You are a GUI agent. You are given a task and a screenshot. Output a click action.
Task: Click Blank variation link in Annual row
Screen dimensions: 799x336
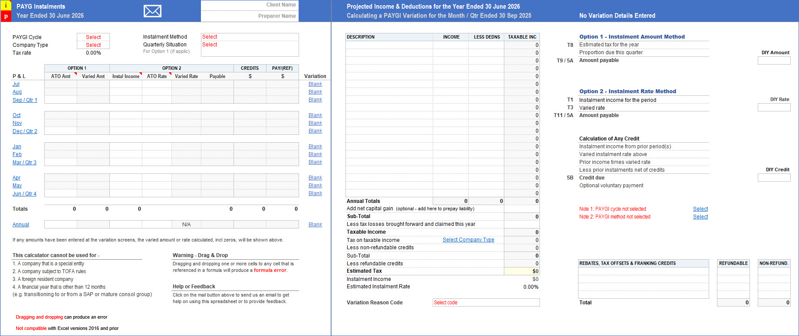pyautogui.click(x=315, y=225)
